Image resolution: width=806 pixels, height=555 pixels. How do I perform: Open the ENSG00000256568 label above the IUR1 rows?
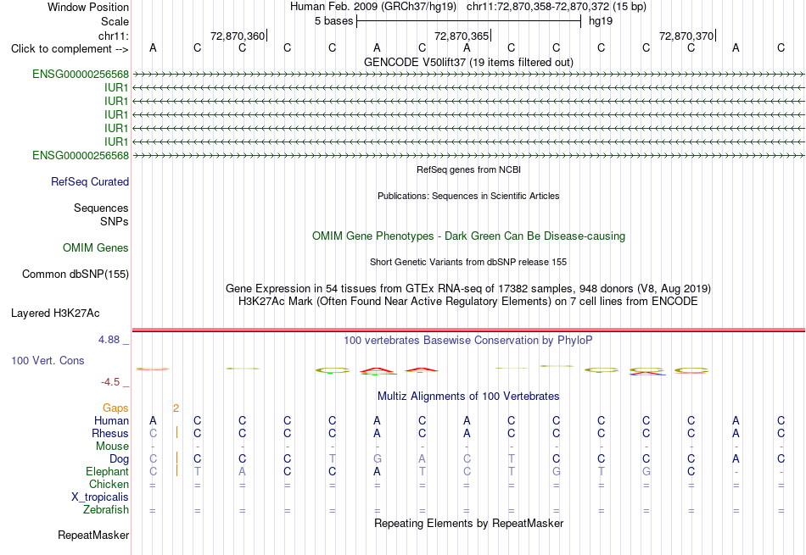[81, 74]
